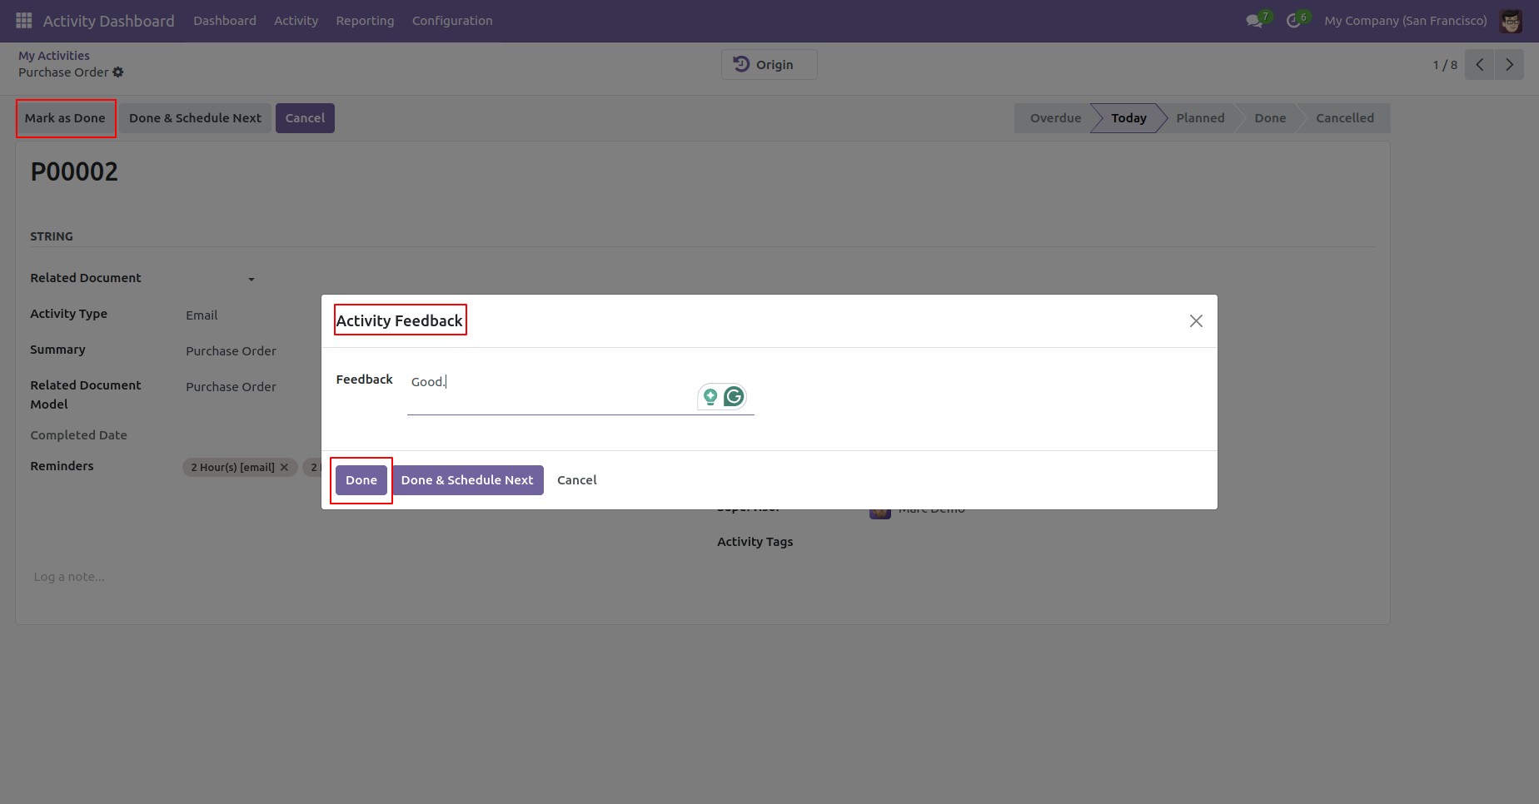1539x804 pixels.
Task: Go to previous record arrow
Action: pos(1480,65)
